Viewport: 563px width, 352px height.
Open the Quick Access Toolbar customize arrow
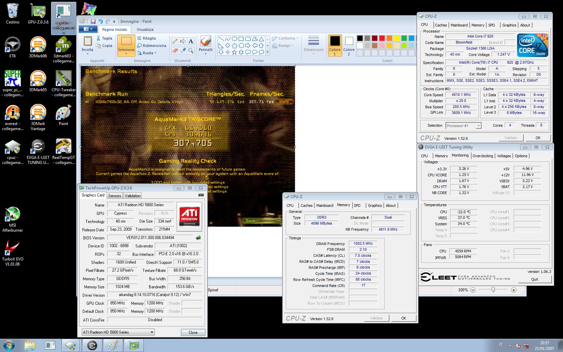point(114,21)
